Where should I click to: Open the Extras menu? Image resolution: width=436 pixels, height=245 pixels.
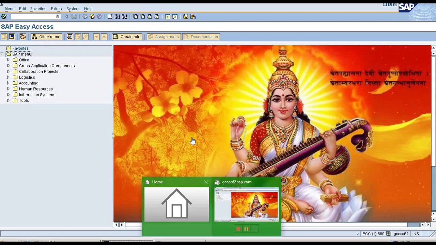click(56, 9)
